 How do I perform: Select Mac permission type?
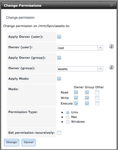(68, 117)
